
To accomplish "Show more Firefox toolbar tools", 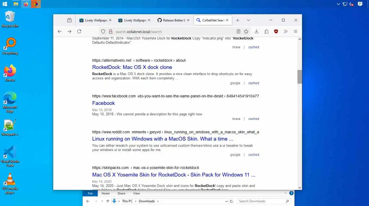I will pyautogui.click(x=286, y=31).
